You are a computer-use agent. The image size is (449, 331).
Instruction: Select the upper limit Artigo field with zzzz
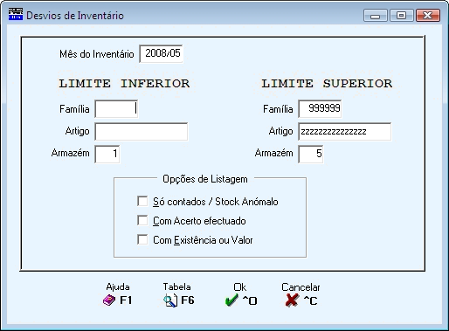(345, 132)
